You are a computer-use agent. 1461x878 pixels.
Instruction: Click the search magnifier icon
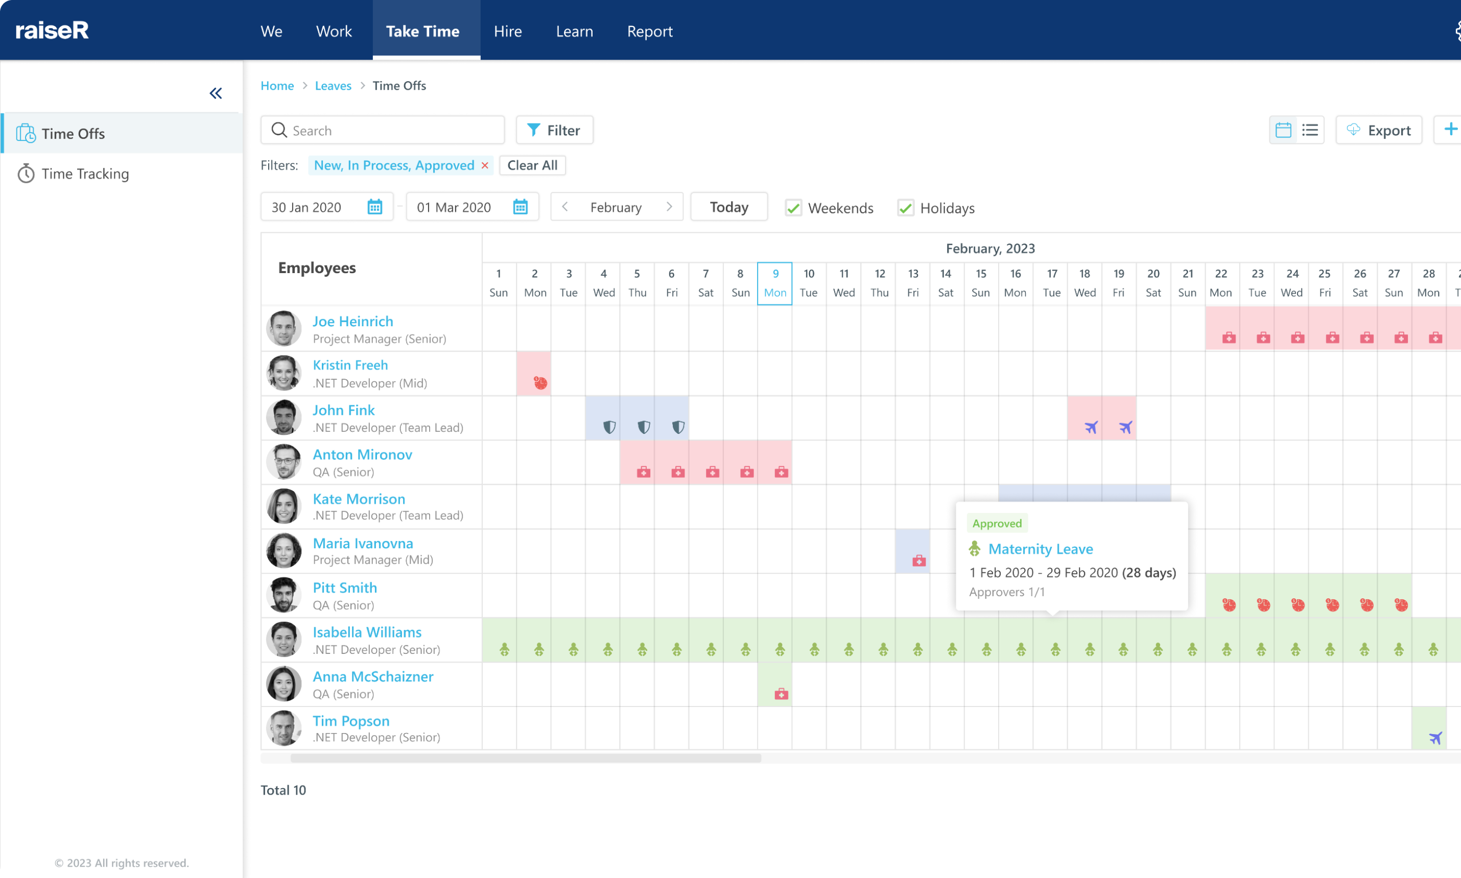pyautogui.click(x=279, y=130)
